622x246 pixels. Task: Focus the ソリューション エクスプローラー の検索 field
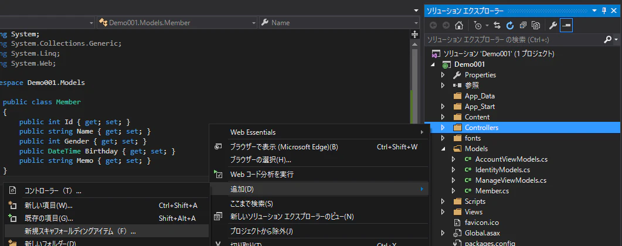coord(514,40)
